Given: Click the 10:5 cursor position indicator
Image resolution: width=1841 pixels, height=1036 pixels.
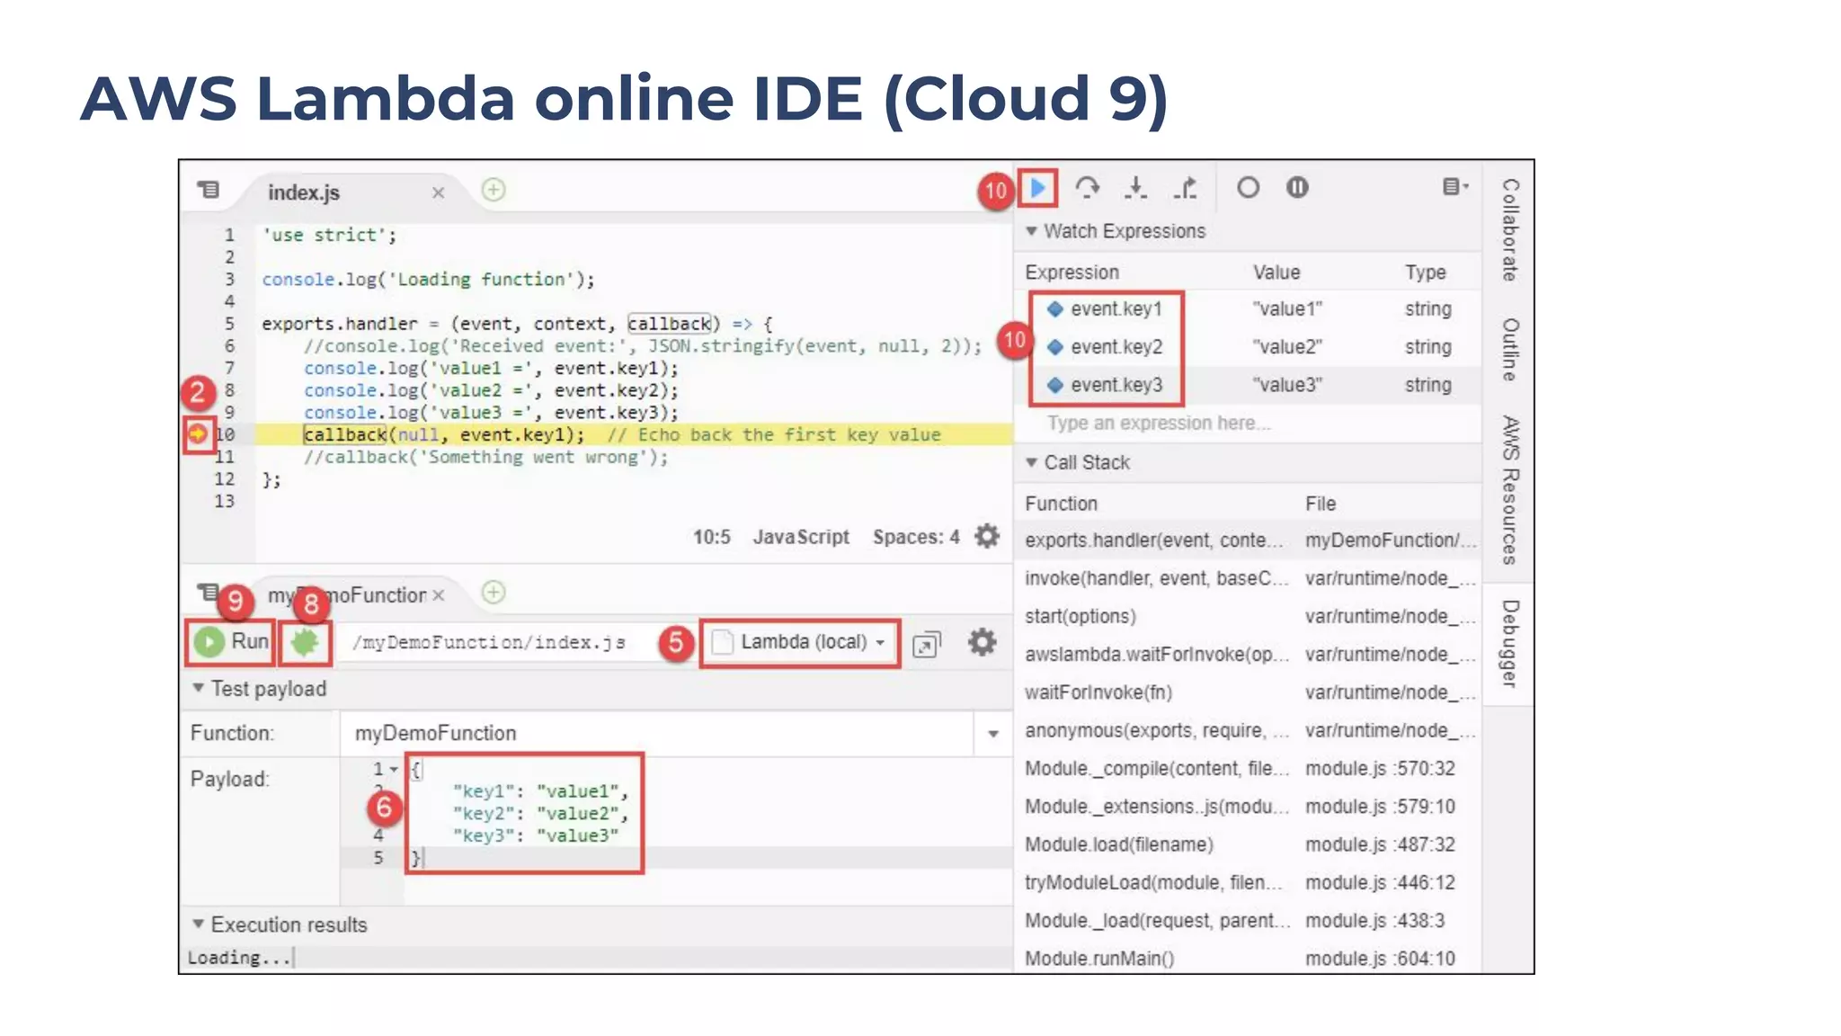Looking at the screenshot, I should [x=711, y=537].
